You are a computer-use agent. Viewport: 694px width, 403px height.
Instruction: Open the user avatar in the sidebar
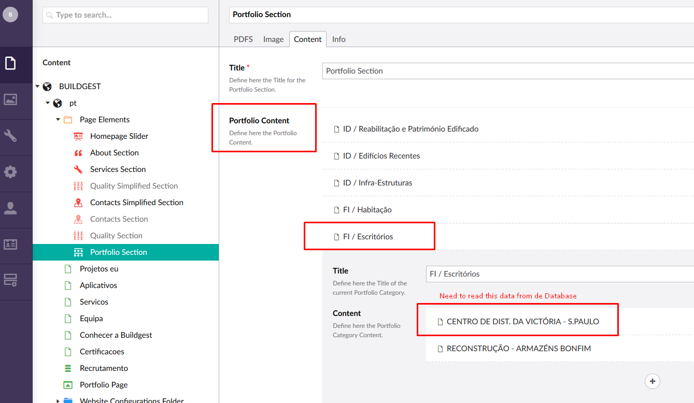[10, 15]
